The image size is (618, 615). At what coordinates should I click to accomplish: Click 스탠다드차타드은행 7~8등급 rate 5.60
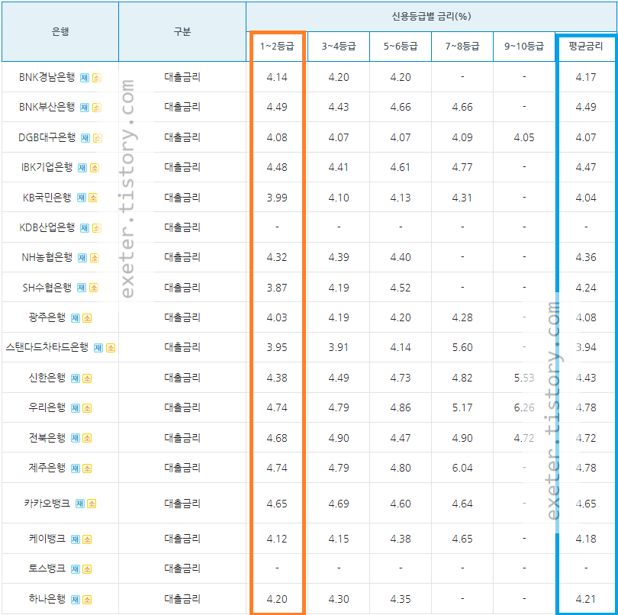462,348
